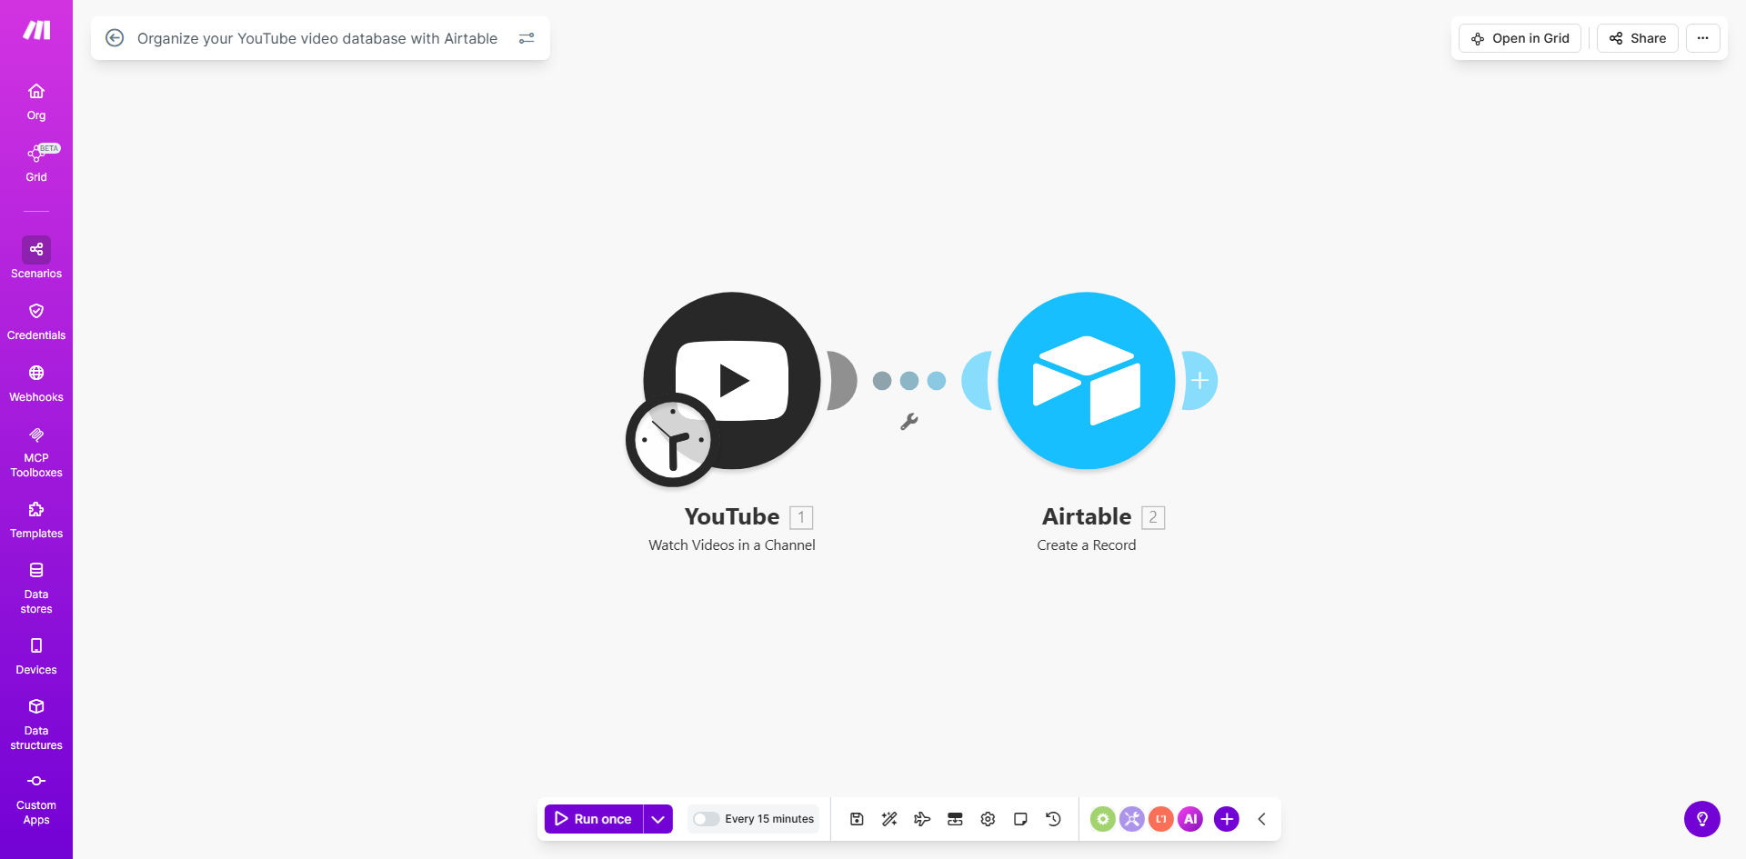Click the Airtable module label
Viewport: 1746px width, 859px height.
point(1087,516)
